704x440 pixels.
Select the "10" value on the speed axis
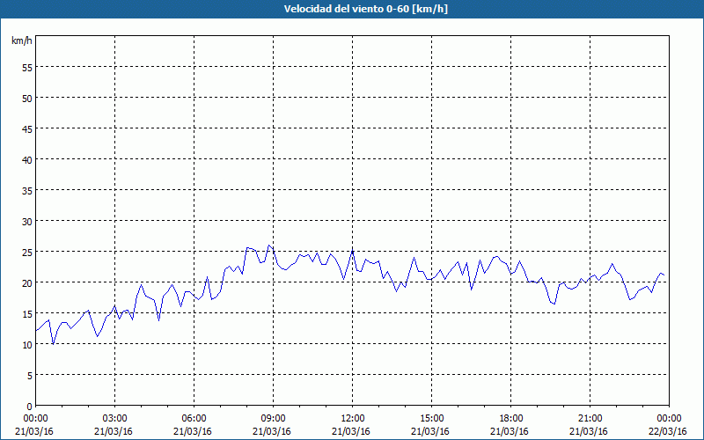tap(27, 347)
